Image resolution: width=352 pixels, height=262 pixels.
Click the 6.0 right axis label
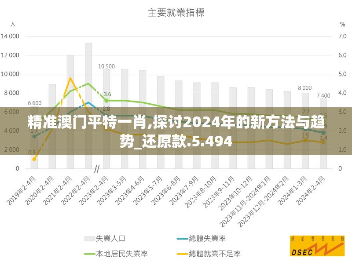[x=342, y=55]
